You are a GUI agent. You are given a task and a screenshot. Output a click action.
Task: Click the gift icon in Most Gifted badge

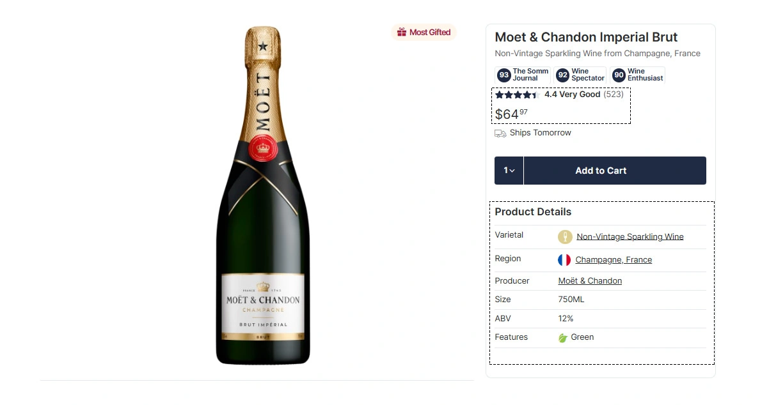point(402,33)
